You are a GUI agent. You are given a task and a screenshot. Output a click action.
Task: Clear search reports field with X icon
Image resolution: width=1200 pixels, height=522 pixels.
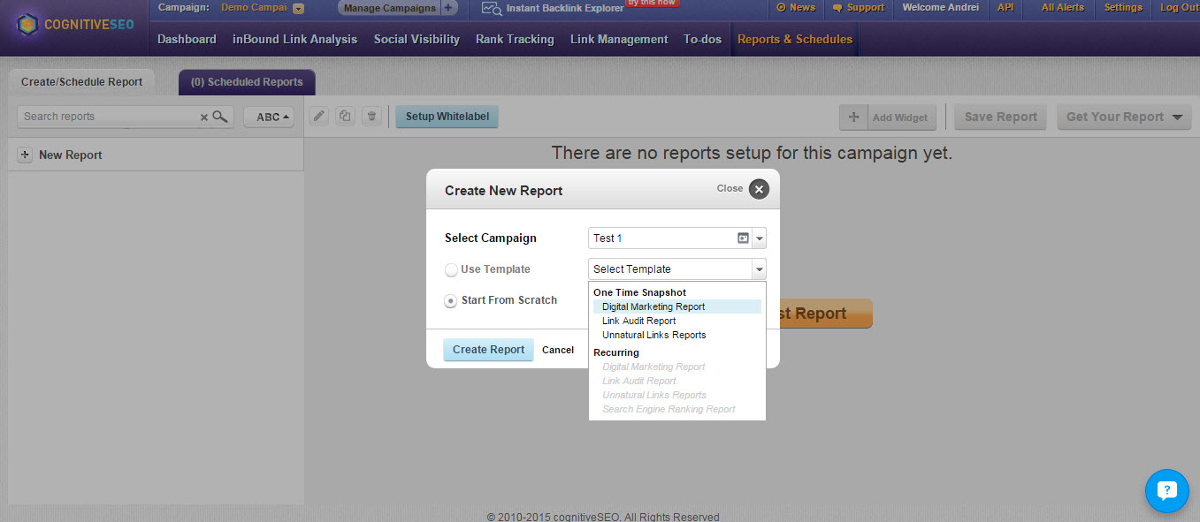tap(204, 117)
